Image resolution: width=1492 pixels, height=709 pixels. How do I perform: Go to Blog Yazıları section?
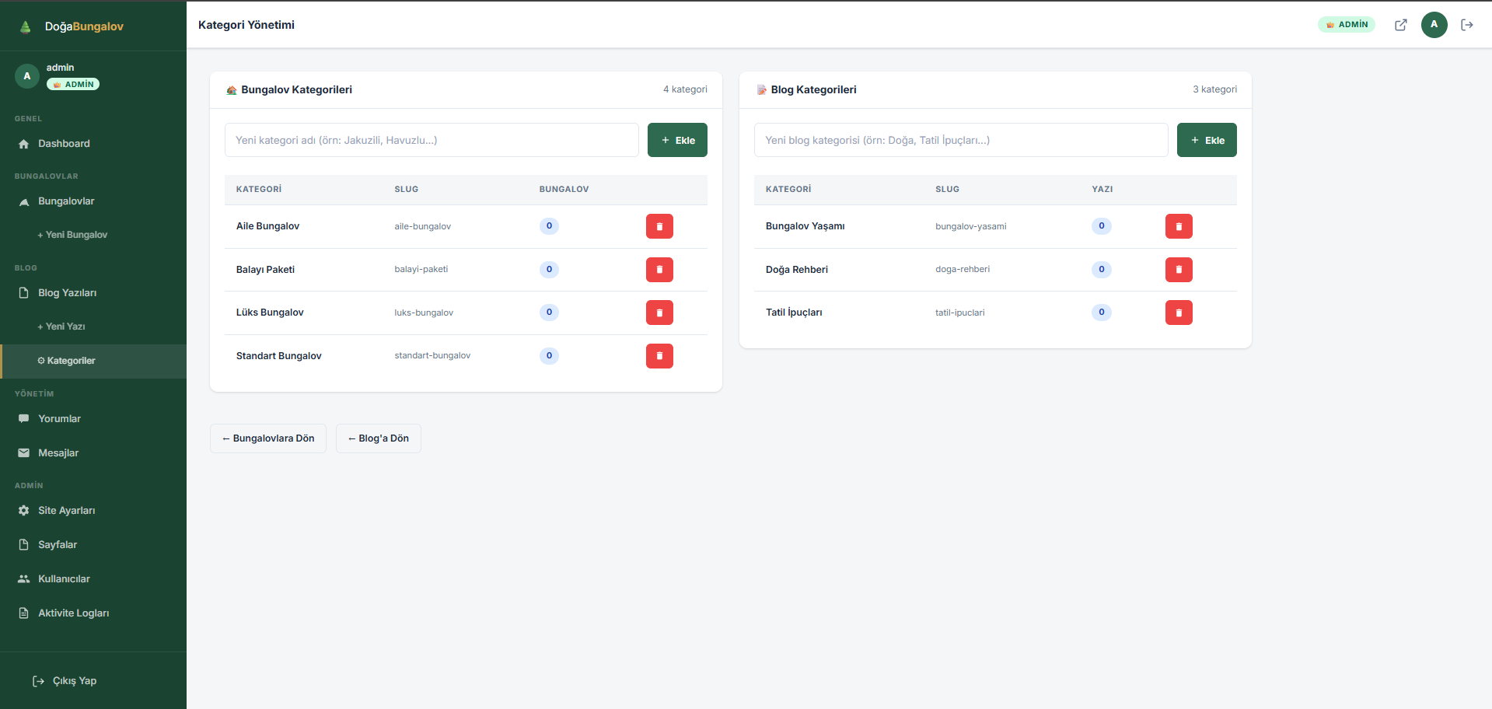point(67,293)
